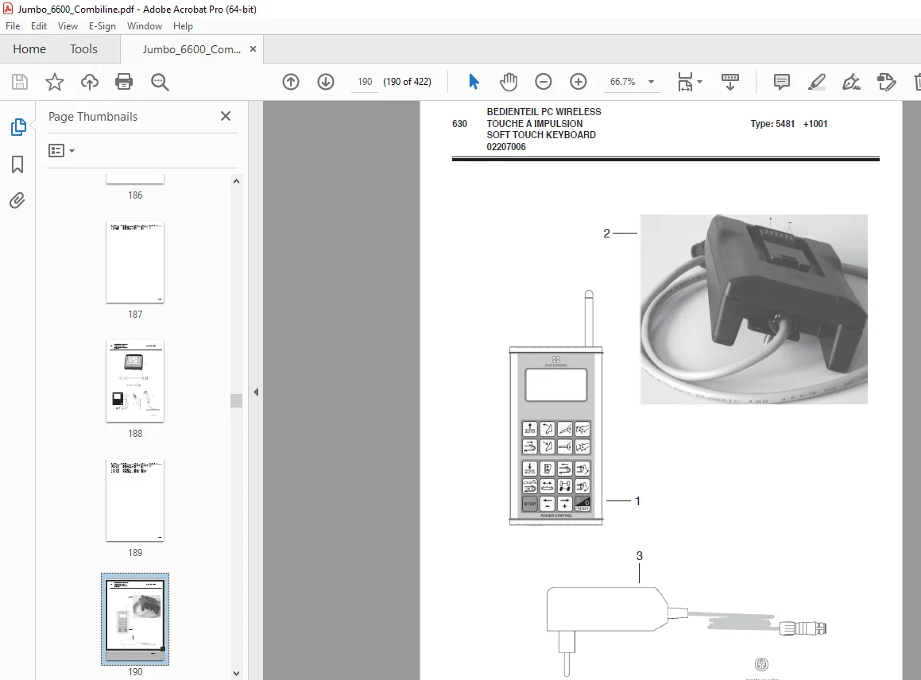Switch to the Tools tab
This screenshot has height=680, width=921.
pos(83,48)
